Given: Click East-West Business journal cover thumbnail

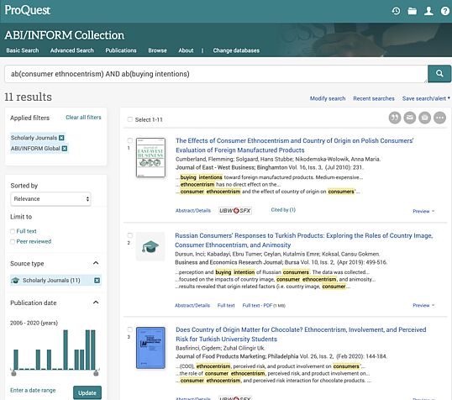Looking at the screenshot, I should (x=150, y=157).
